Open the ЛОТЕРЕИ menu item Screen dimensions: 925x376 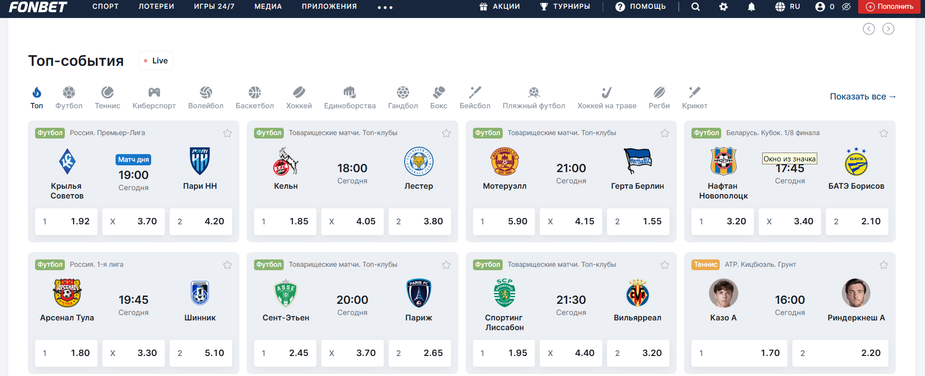pos(156,6)
